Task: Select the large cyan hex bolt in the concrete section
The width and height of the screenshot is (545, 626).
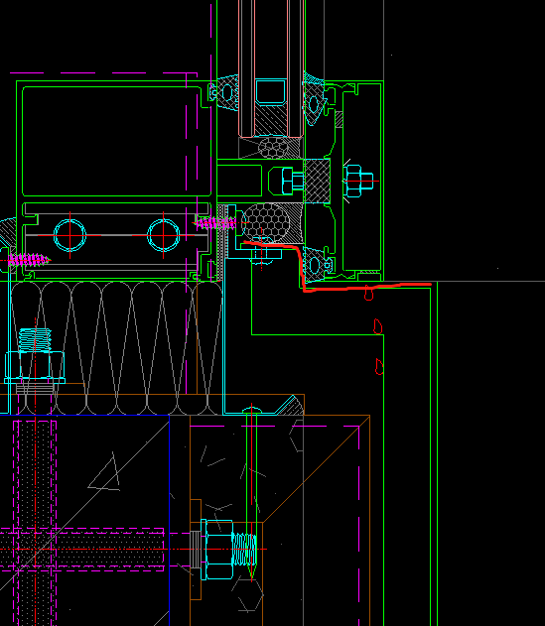Action: pyautogui.click(x=218, y=550)
